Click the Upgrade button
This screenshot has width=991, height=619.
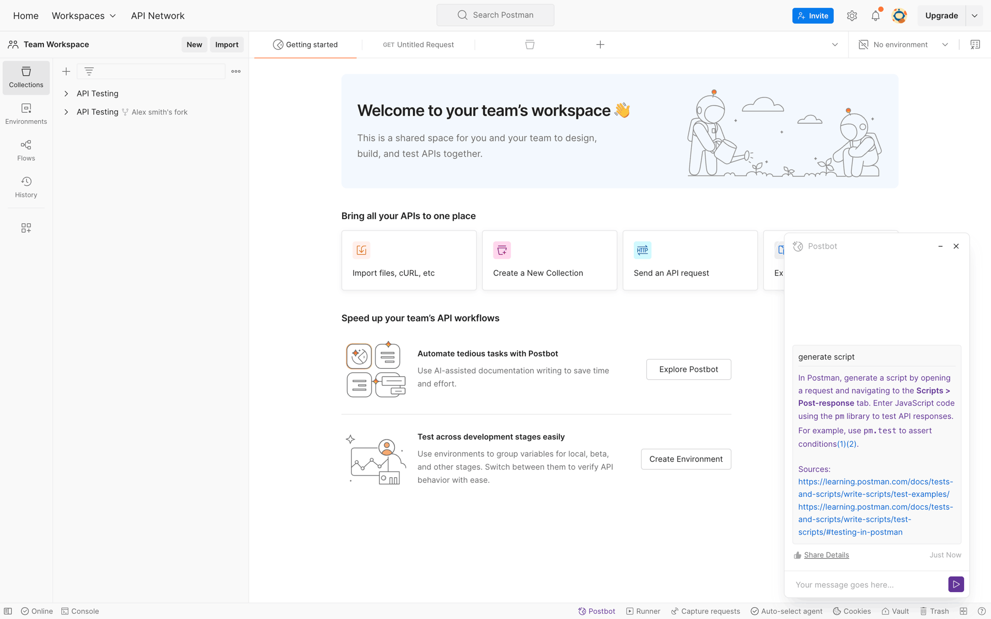coord(941,15)
